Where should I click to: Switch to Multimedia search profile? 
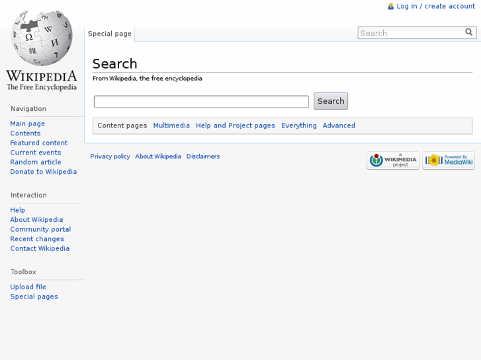tap(171, 126)
